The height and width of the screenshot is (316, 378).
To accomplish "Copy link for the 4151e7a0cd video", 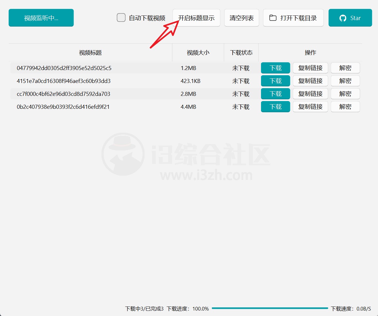I will click(310, 81).
